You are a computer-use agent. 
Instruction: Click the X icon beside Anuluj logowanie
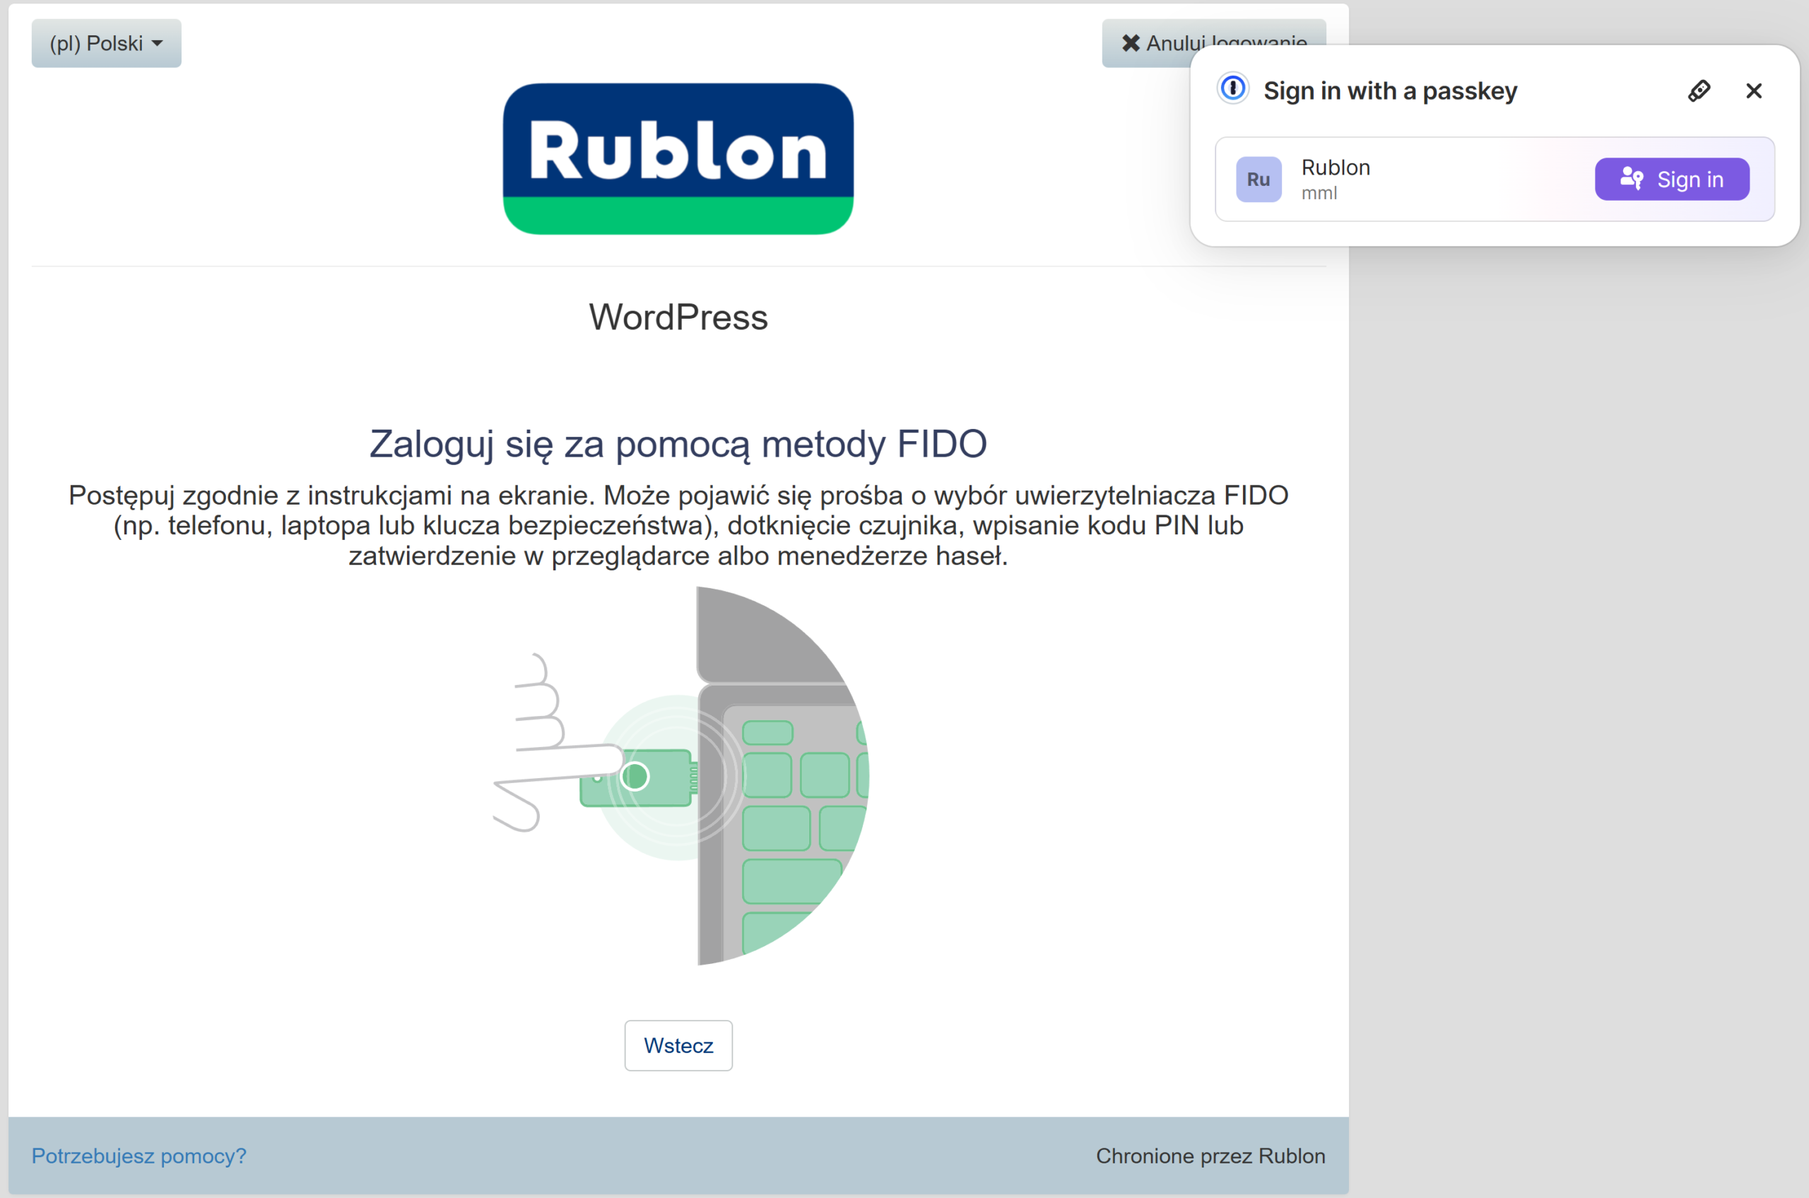[1131, 43]
